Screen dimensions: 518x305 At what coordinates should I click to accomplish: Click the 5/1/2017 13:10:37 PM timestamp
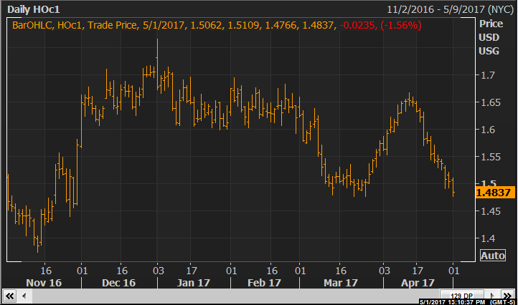[x=452, y=302]
